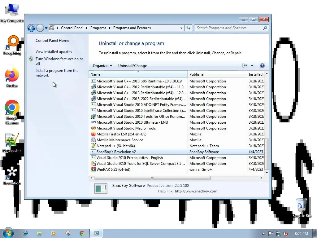Image resolution: width=317 pixels, height=238 pixels.
Task: Select 'Notepad++ Team' publisher cell
Action: [204, 146]
